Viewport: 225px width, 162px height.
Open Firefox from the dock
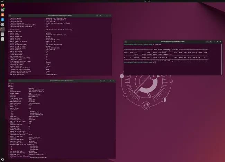(2, 5)
